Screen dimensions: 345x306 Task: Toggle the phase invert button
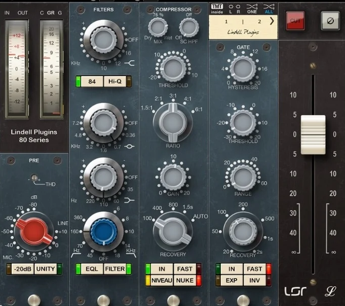coord(330,21)
